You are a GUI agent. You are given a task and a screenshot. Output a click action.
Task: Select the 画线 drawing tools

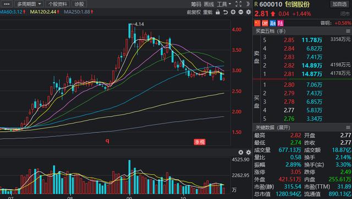[x=209, y=4]
